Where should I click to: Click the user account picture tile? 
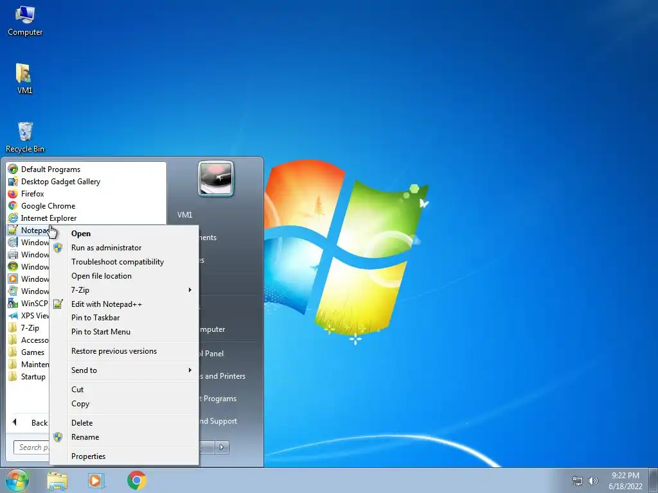point(216,179)
